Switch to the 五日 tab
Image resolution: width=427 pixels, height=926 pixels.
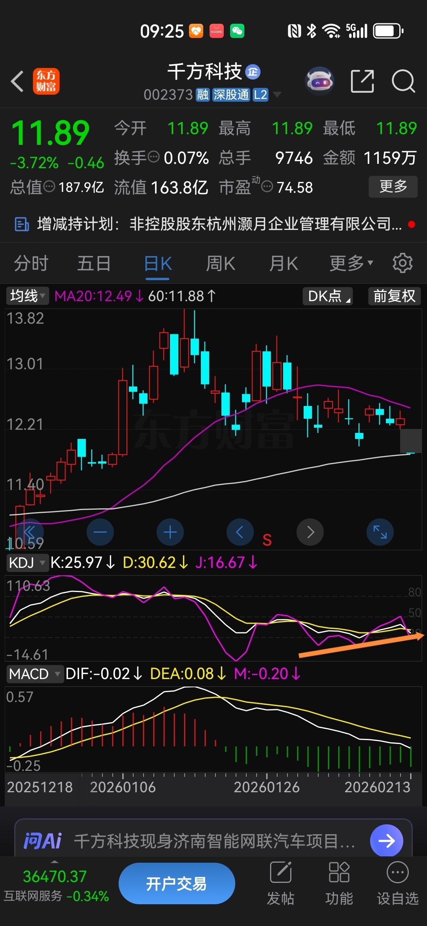click(x=94, y=264)
